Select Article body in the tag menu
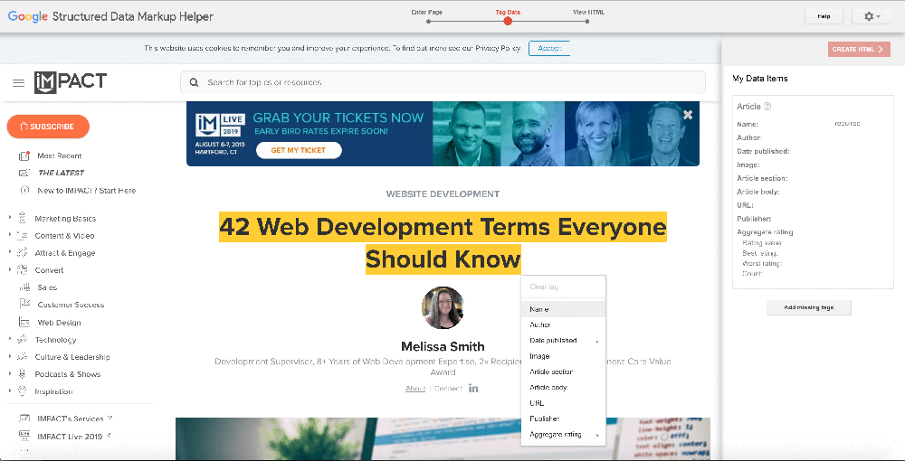The height and width of the screenshot is (461, 905). 563,387
